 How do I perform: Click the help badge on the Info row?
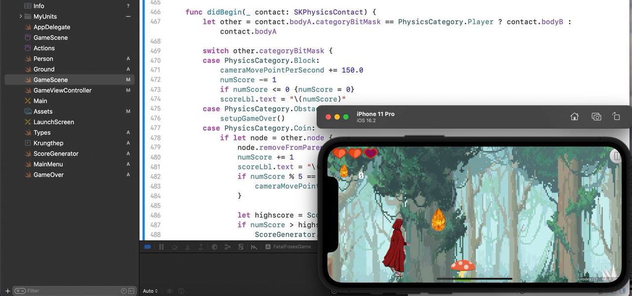(128, 6)
